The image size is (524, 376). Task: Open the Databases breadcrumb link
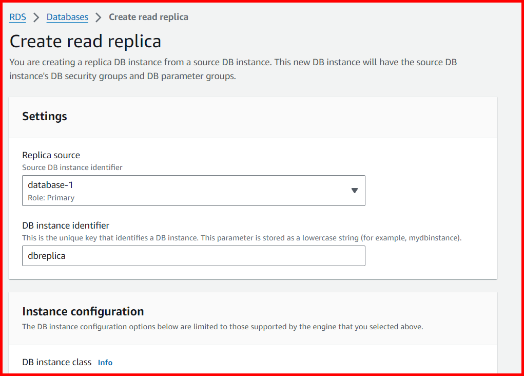coord(67,16)
